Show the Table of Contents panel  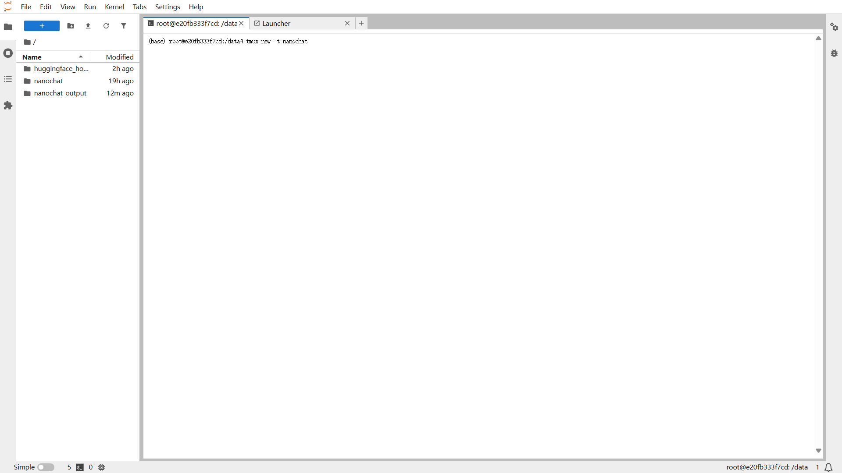point(8,79)
